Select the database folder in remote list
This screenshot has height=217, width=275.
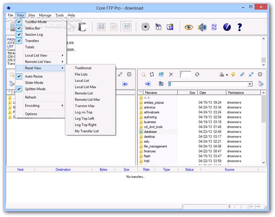point(150,132)
